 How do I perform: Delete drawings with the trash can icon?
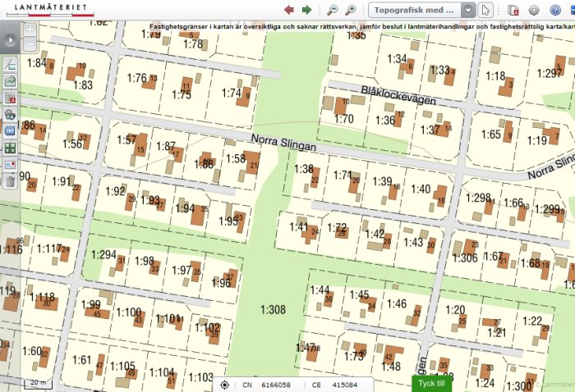coord(10,181)
